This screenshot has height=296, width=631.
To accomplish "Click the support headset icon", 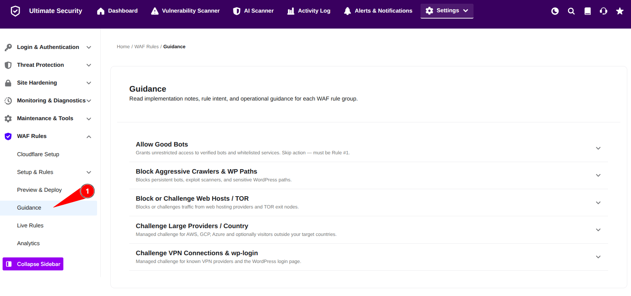I will click(x=603, y=11).
